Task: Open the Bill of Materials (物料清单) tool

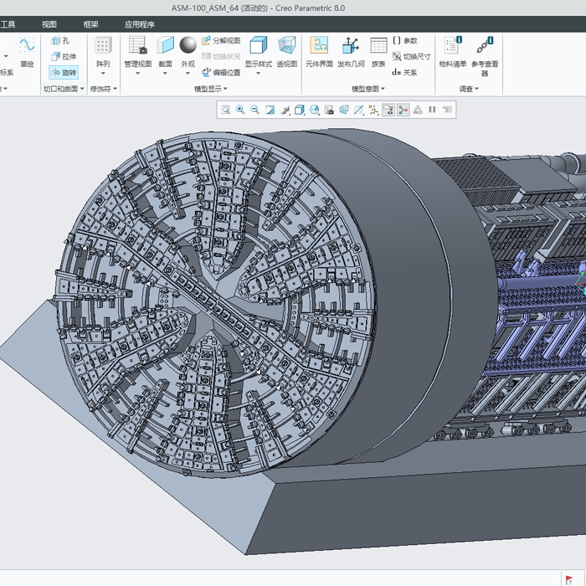Action: [x=452, y=51]
